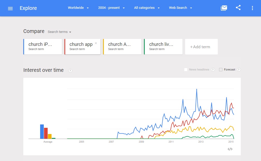The image size is (261, 161).
Task: Click help icon next to Forecast
Action: [x=239, y=69]
